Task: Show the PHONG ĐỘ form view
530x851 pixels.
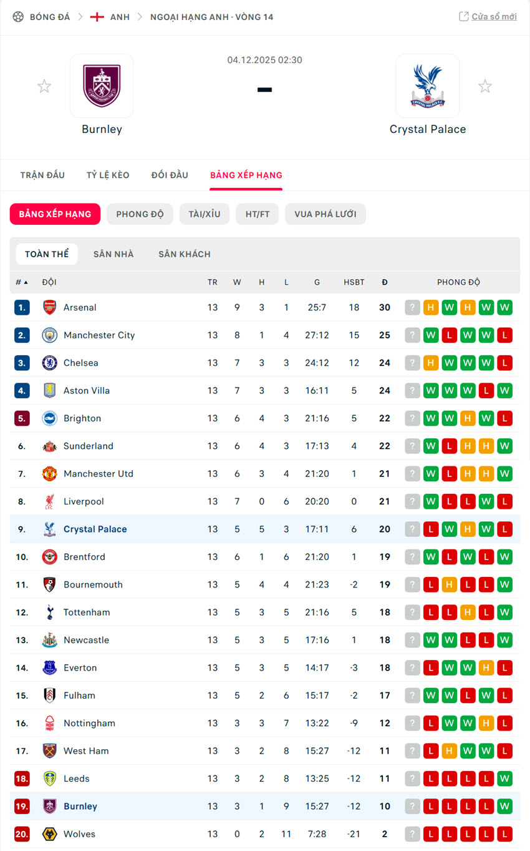Action: [140, 214]
